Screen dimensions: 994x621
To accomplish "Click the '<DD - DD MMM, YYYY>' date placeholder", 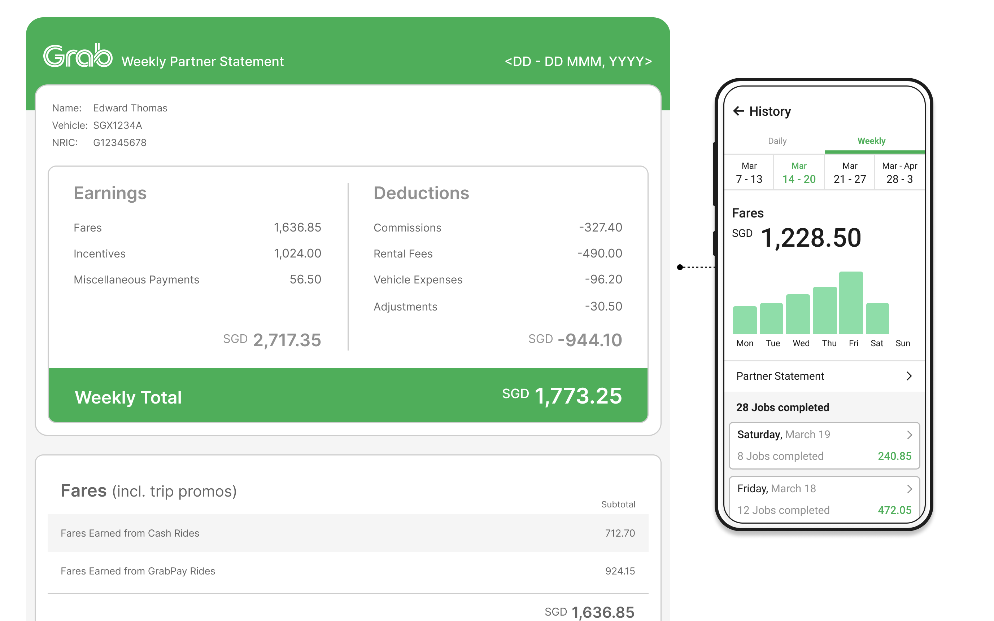I will tap(579, 61).
